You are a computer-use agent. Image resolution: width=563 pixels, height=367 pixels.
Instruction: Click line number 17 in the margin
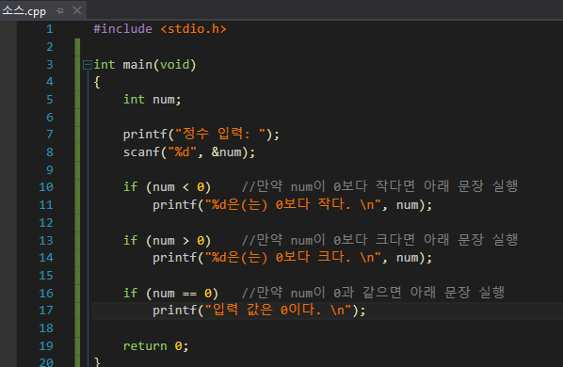click(x=46, y=310)
